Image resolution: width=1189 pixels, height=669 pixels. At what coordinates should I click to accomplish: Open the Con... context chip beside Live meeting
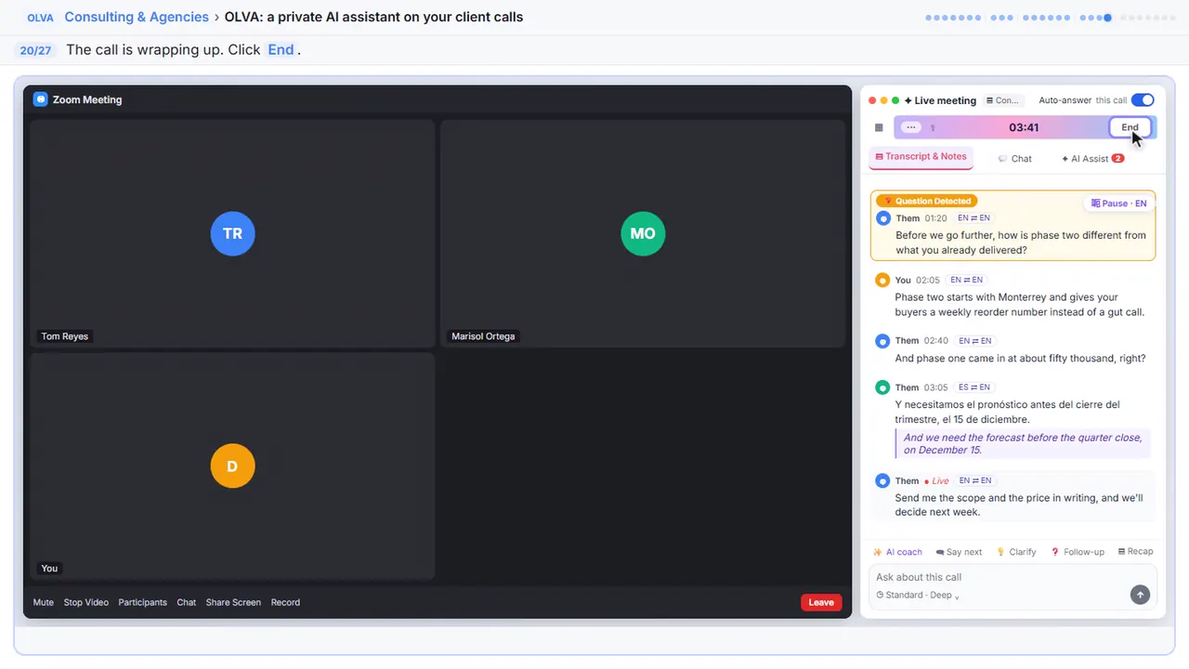(x=1002, y=100)
